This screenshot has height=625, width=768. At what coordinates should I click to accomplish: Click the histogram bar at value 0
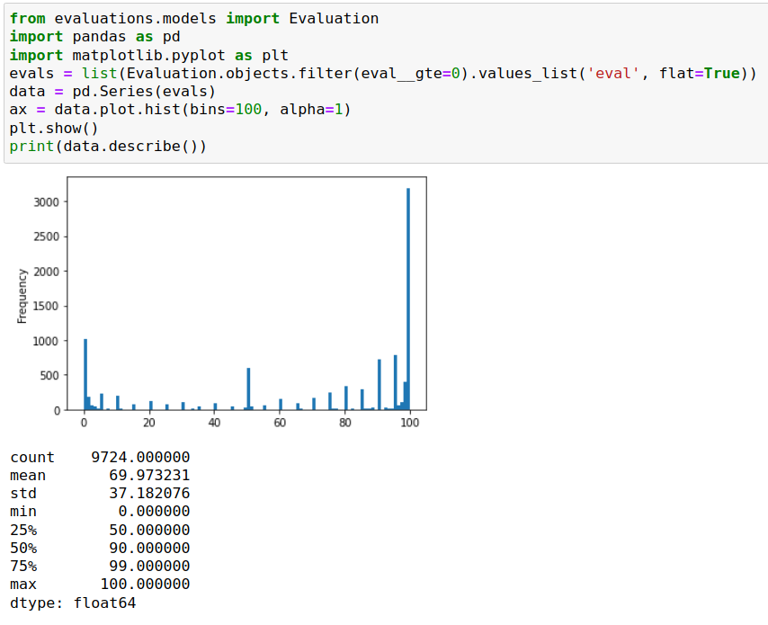click(x=85, y=374)
